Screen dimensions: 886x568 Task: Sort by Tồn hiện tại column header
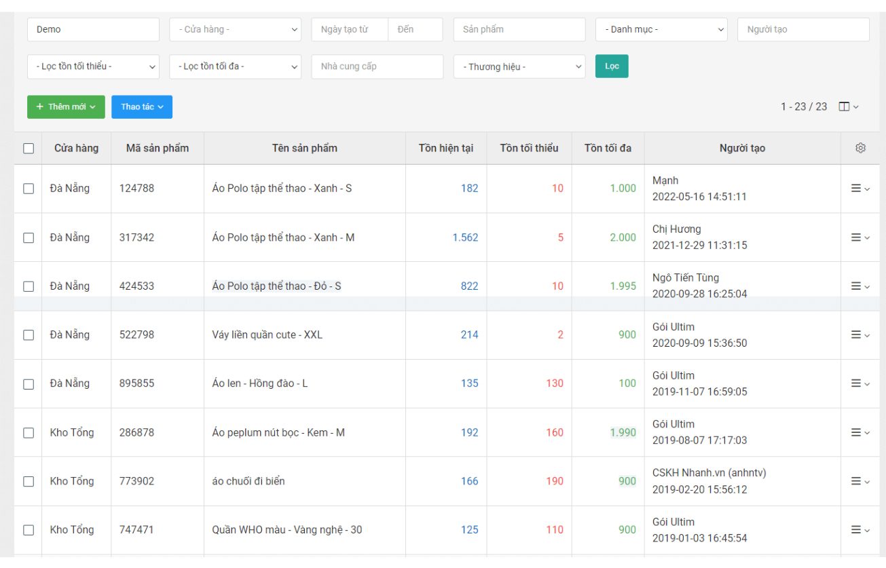click(x=446, y=148)
